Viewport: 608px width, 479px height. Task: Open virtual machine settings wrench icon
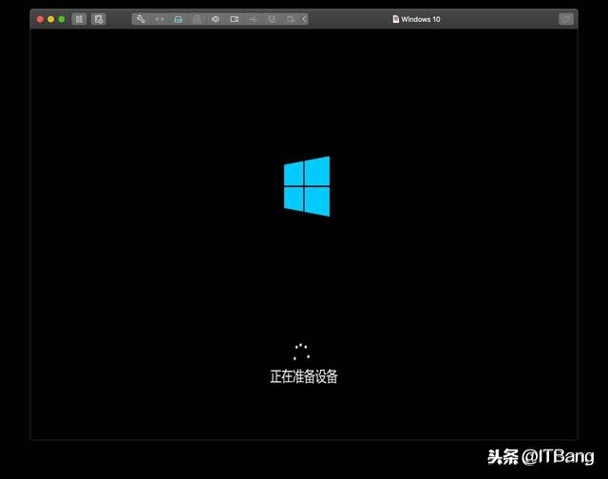[141, 19]
